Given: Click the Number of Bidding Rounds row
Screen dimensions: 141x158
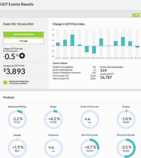Looking at the screenshot, I should click(74, 70).
